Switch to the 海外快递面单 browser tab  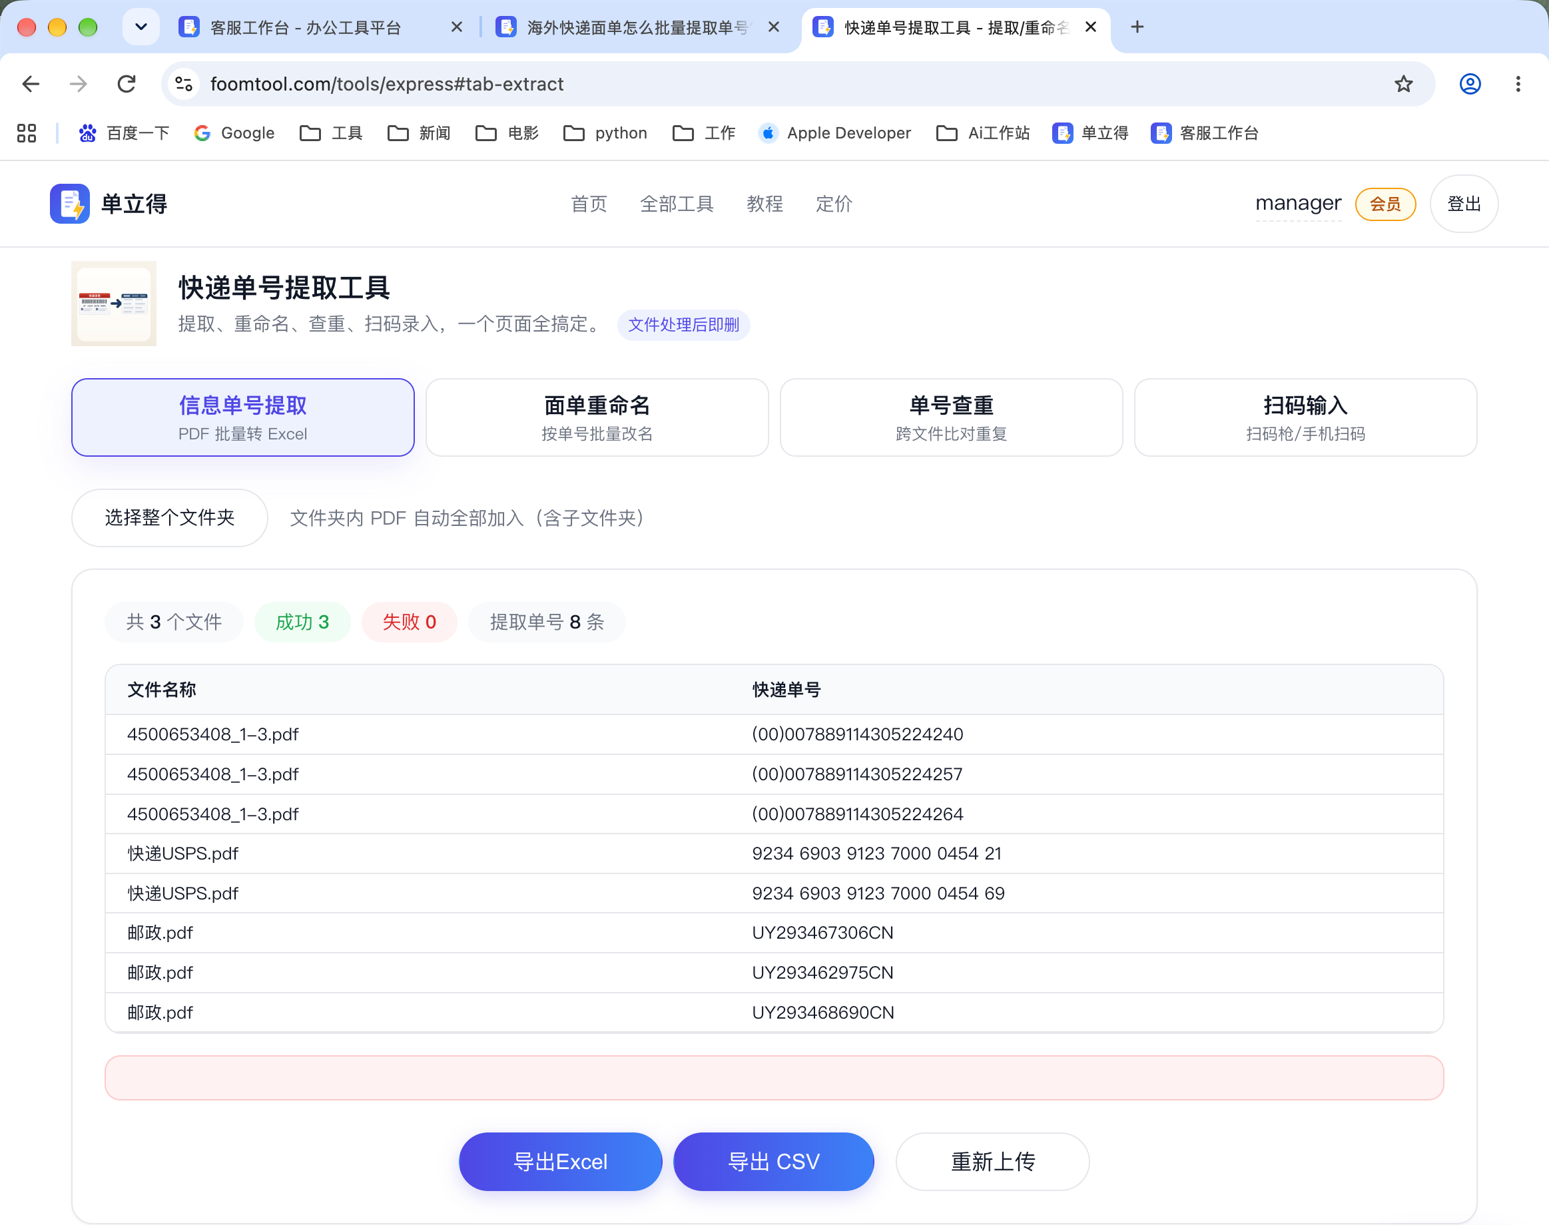[621, 27]
